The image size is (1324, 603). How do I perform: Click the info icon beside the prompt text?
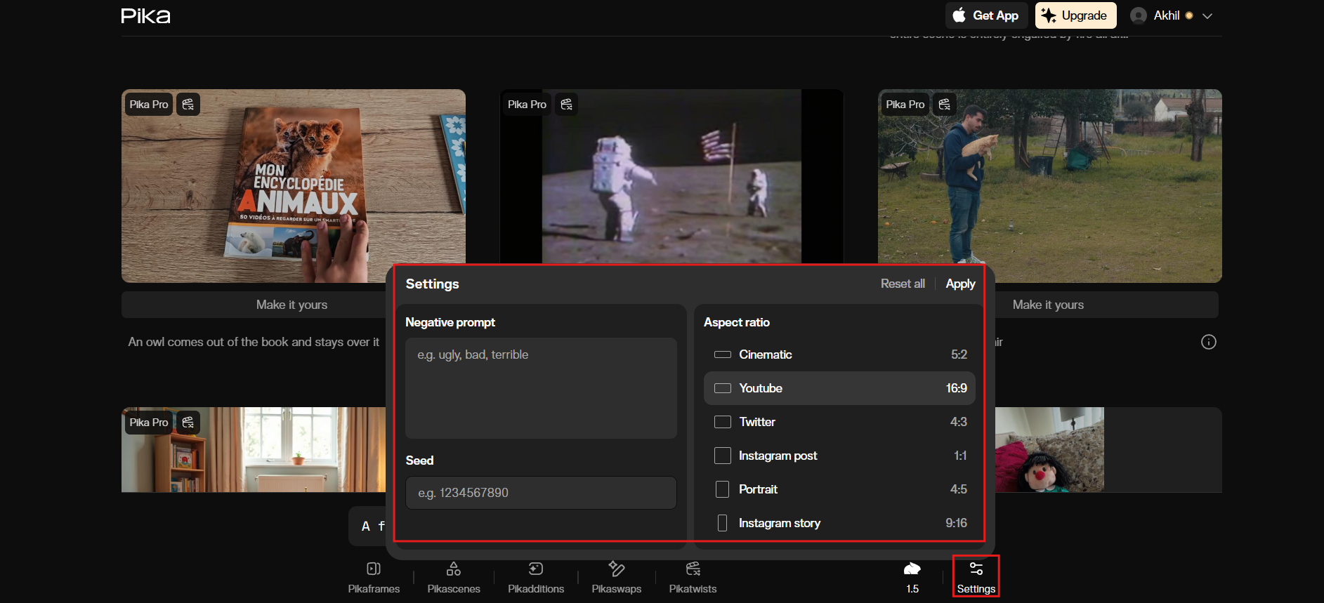(x=1208, y=342)
